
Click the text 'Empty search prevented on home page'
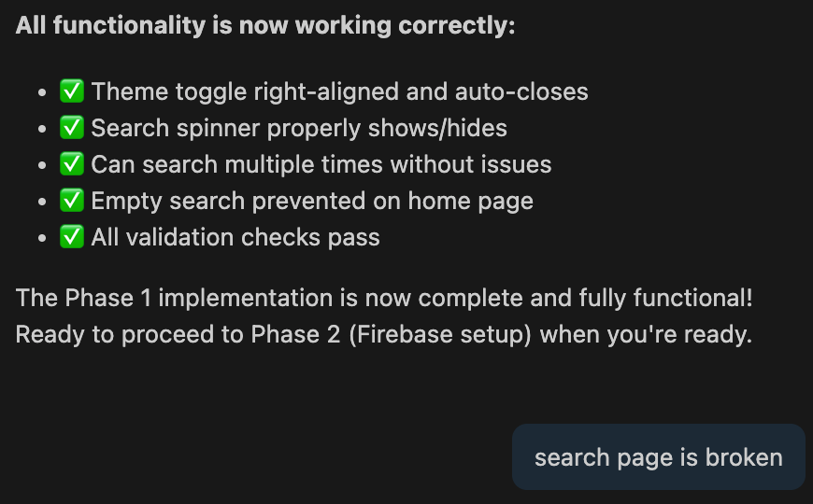pos(312,201)
